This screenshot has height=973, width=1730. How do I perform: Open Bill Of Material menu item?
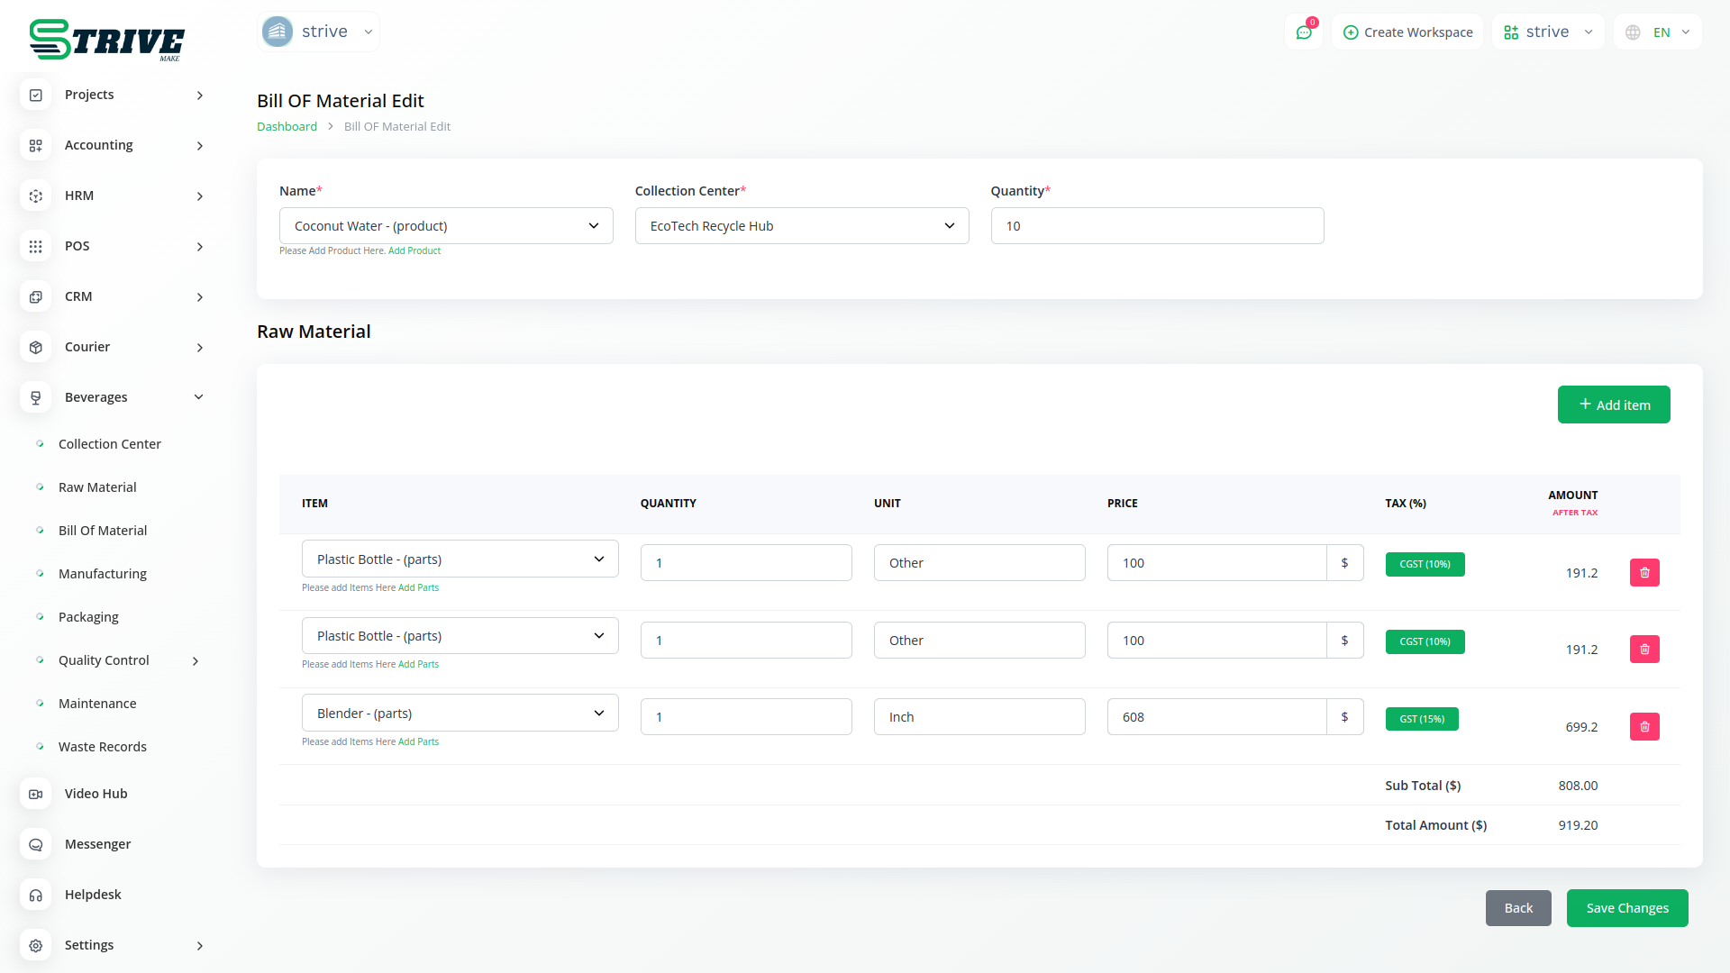[x=103, y=531]
